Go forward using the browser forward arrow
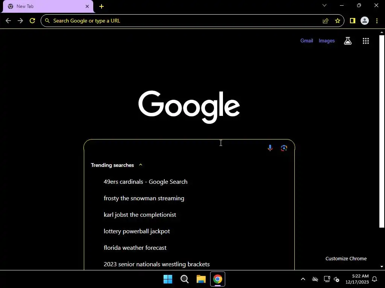The height and width of the screenshot is (288, 385). click(20, 21)
